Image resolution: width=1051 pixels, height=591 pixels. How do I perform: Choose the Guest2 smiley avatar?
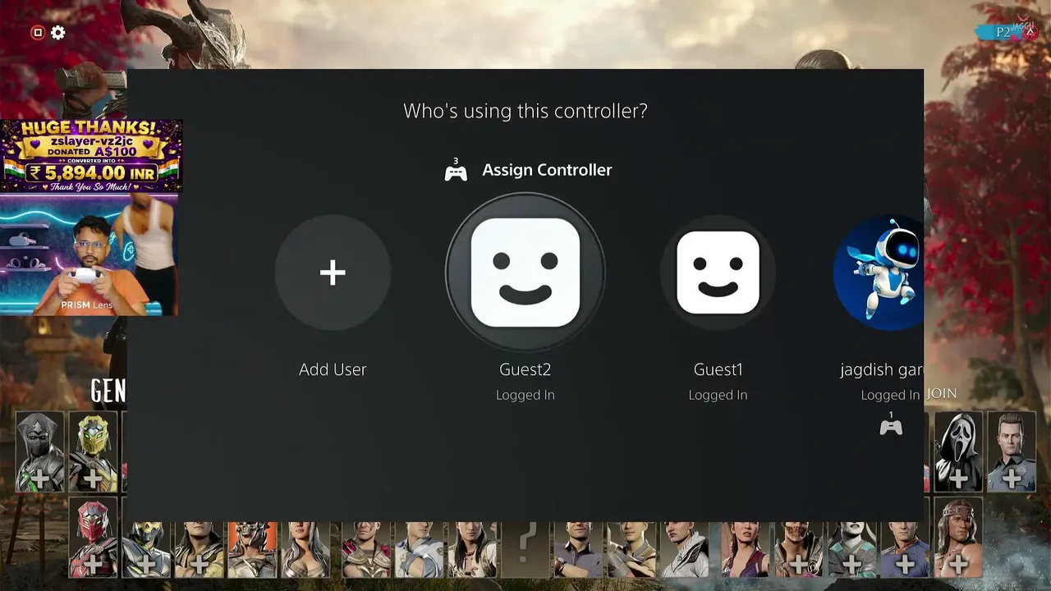(x=525, y=273)
